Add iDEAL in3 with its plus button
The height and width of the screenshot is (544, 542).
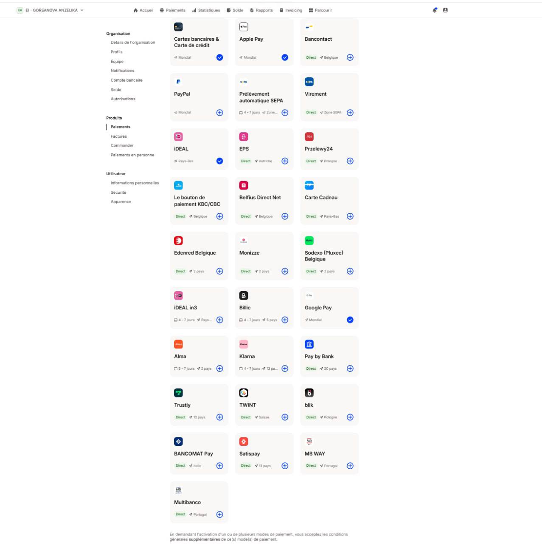[x=219, y=320]
